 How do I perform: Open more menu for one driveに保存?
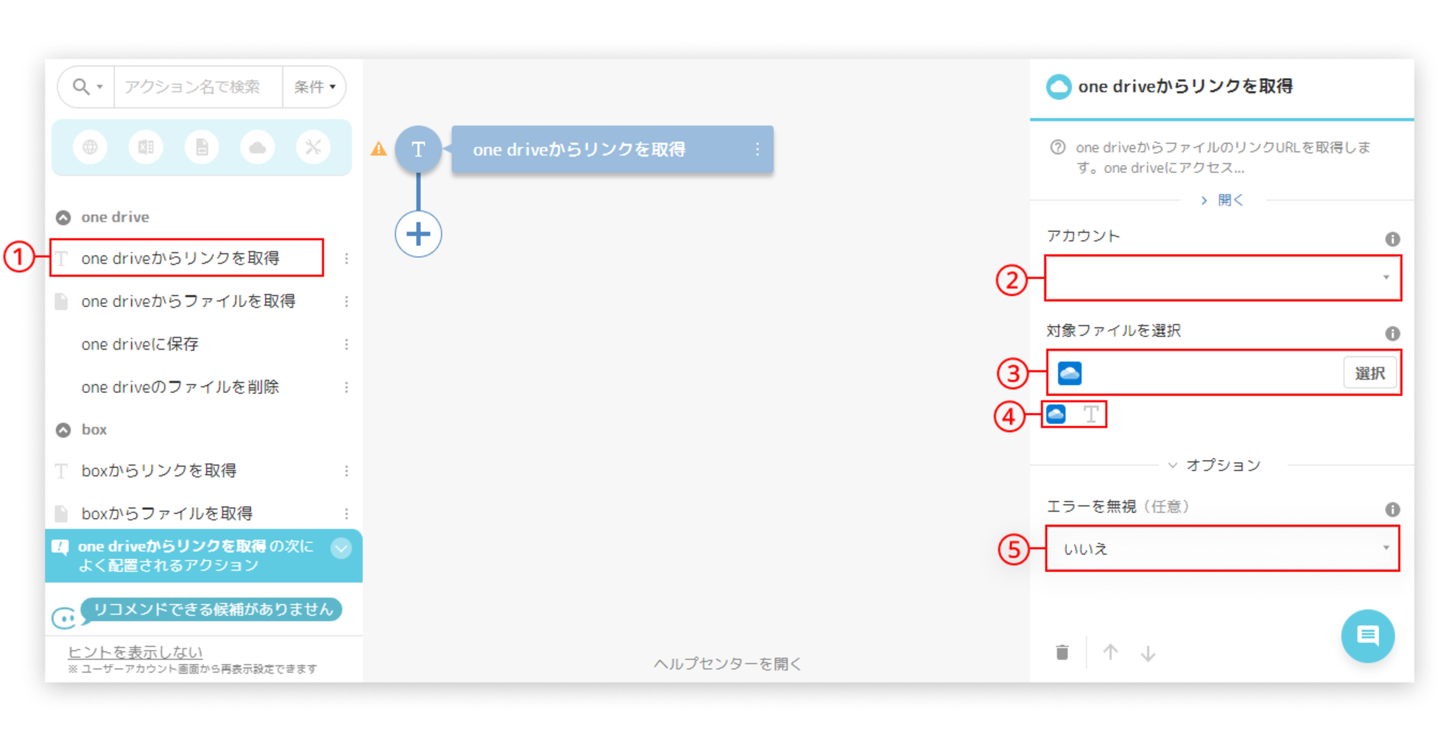pyautogui.click(x=346, y=344)
